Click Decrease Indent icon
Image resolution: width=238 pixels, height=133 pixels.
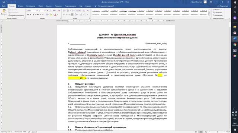coord(77,11)
